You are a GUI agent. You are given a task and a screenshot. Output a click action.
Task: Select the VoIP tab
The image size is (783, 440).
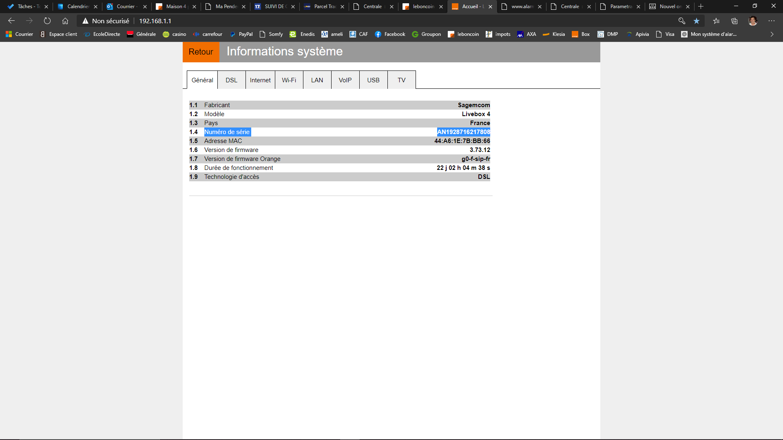coord(345,80)
